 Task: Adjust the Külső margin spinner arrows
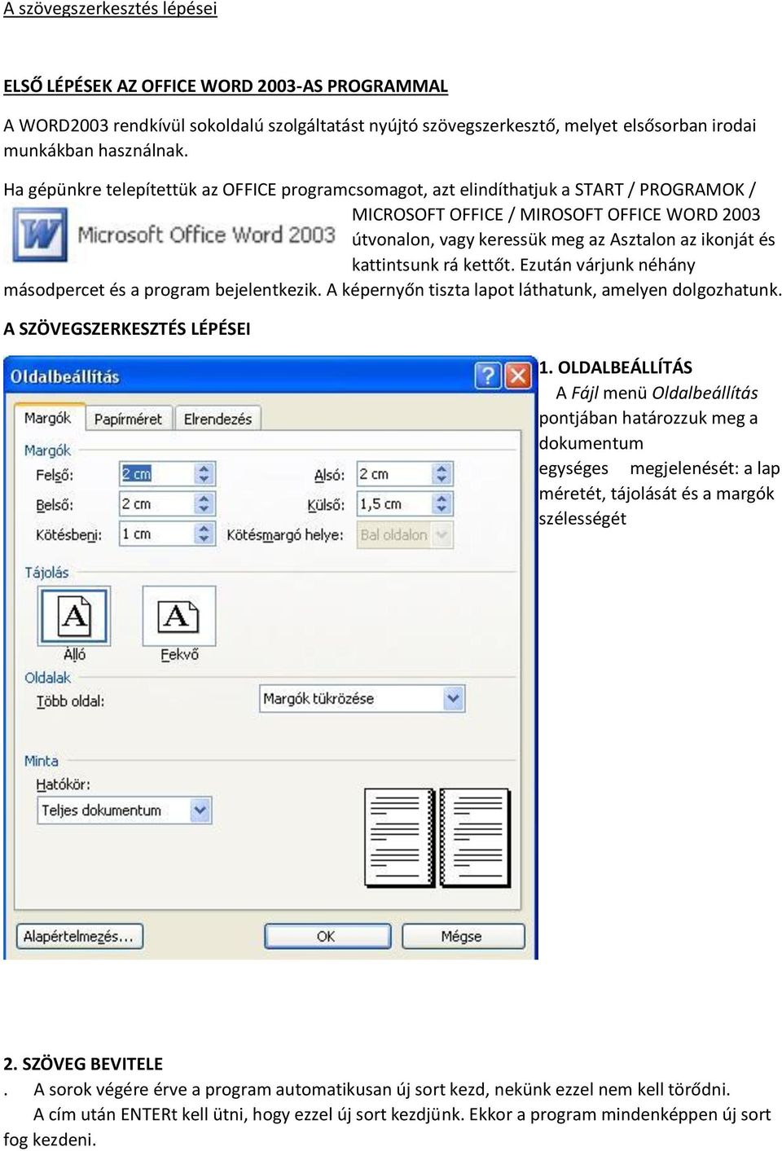[x=442, y=504]
